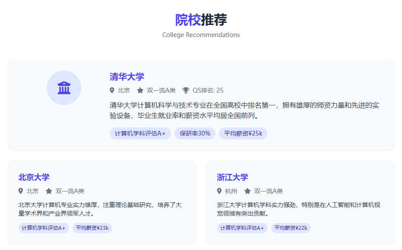Select the 计算机学科评估A+ tag on Zhejiang University card

(242, 228)
